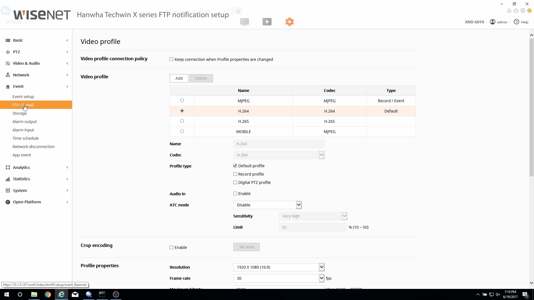Open the Resolution dropdown

point(279,267)
